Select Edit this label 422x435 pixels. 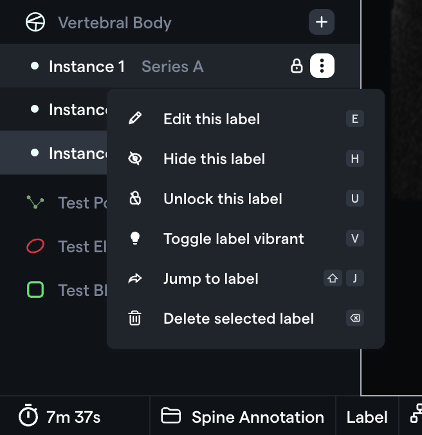(245, 119)
